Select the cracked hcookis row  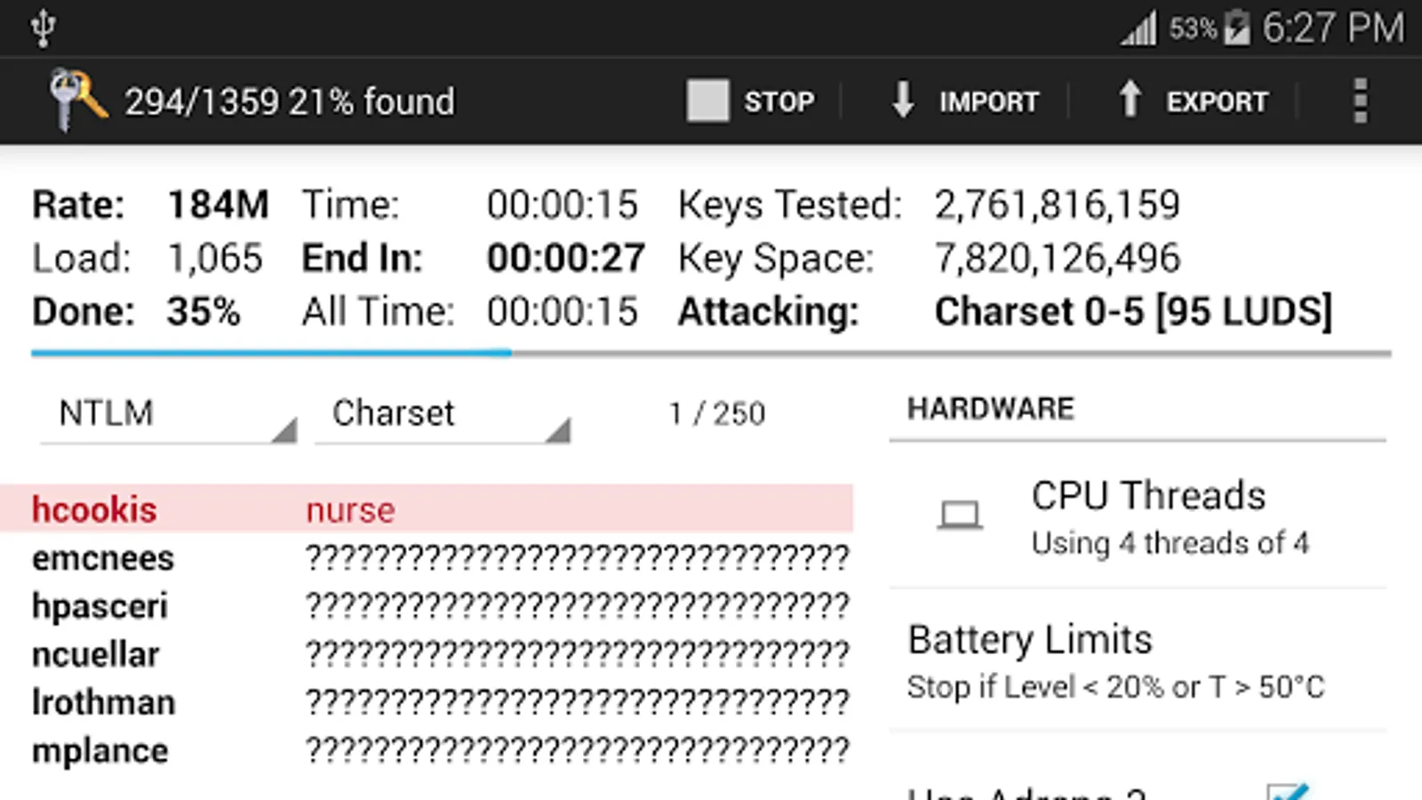427,509
